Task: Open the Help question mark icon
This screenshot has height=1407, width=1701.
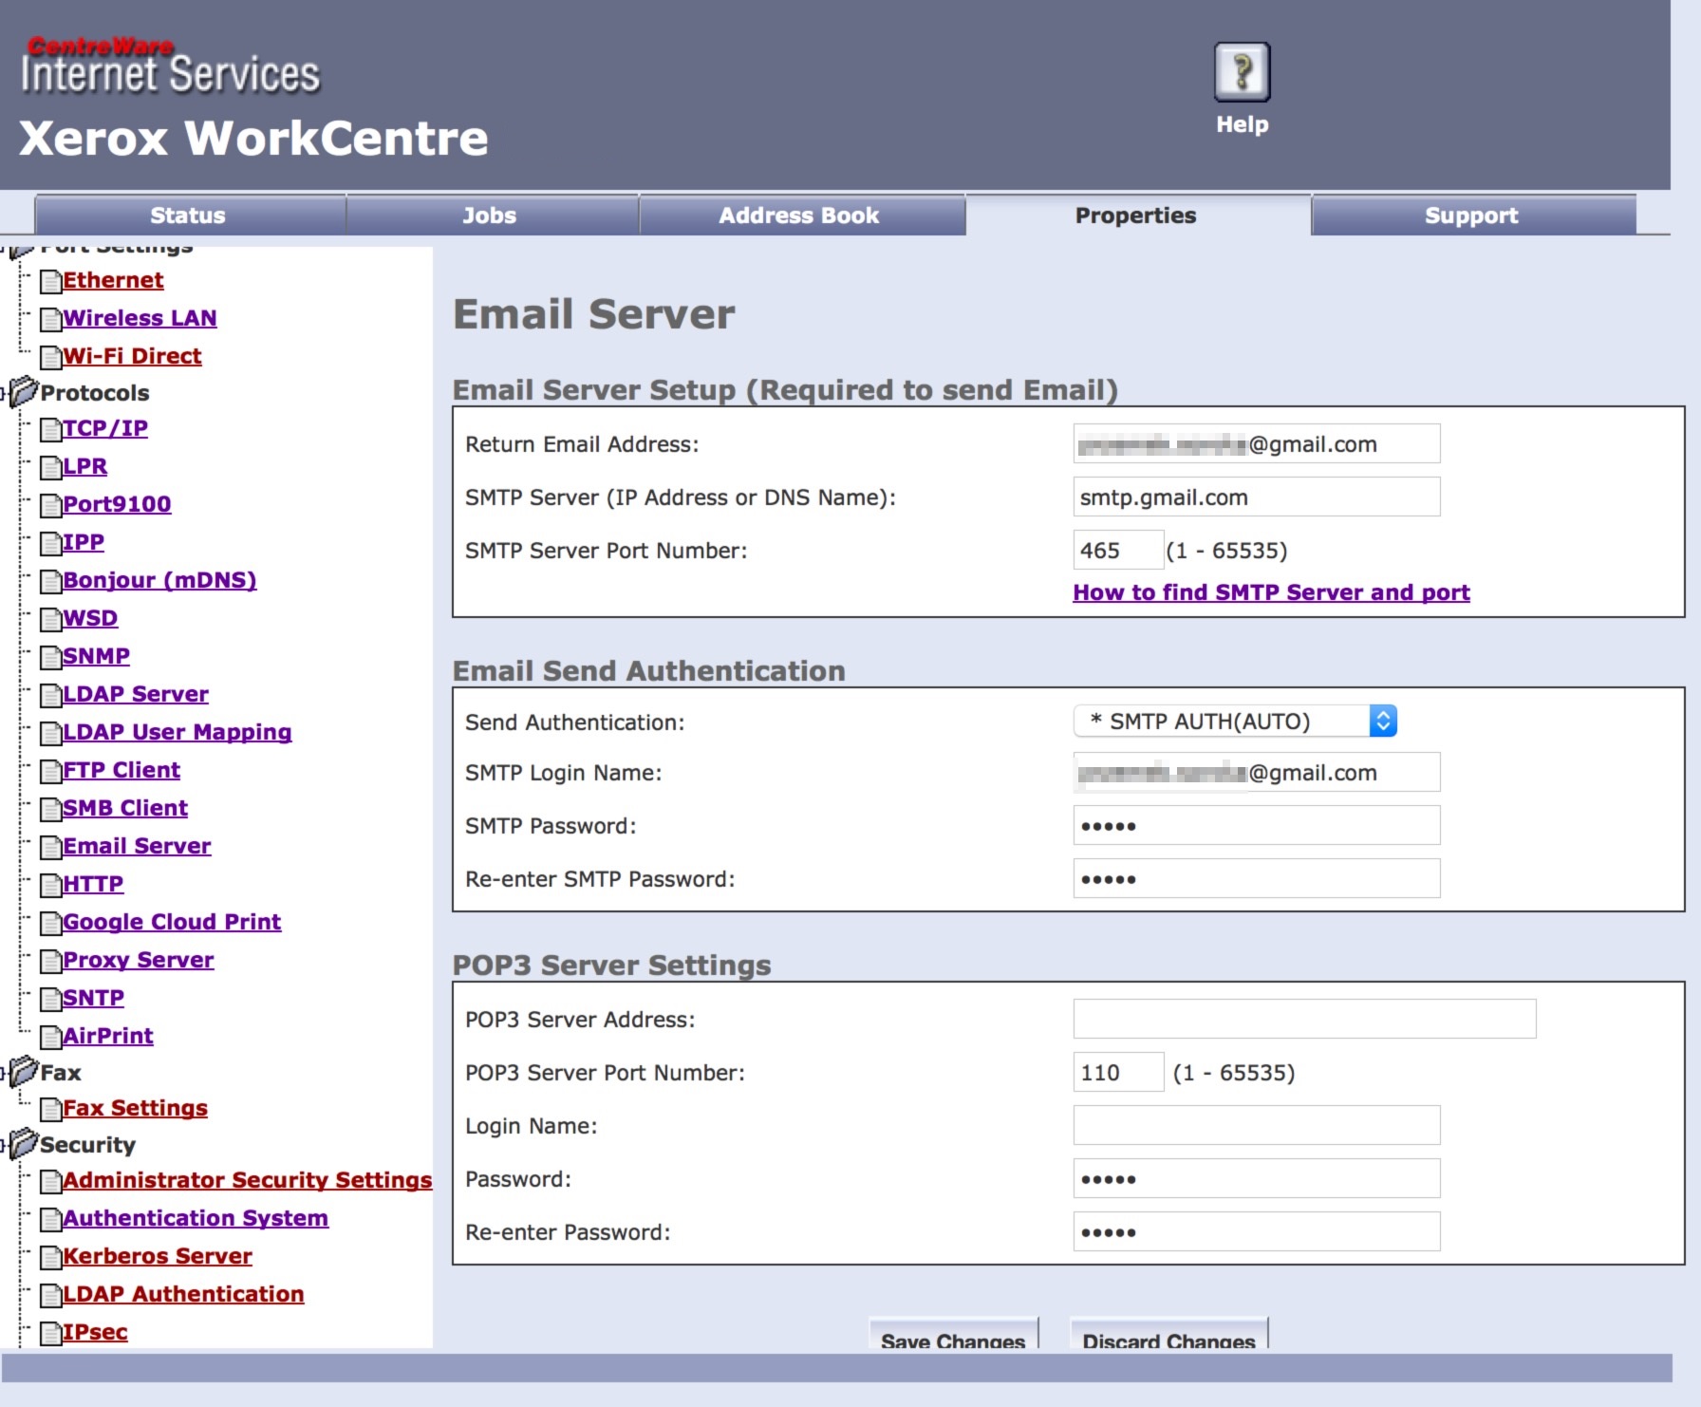Action: coord(1242,72)
